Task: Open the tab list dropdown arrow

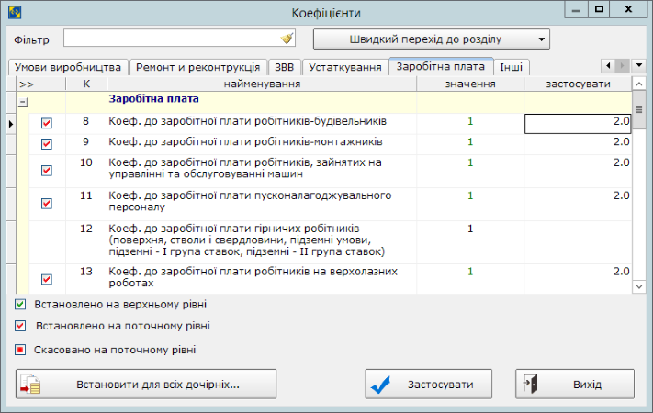Action: pos(640,66)
